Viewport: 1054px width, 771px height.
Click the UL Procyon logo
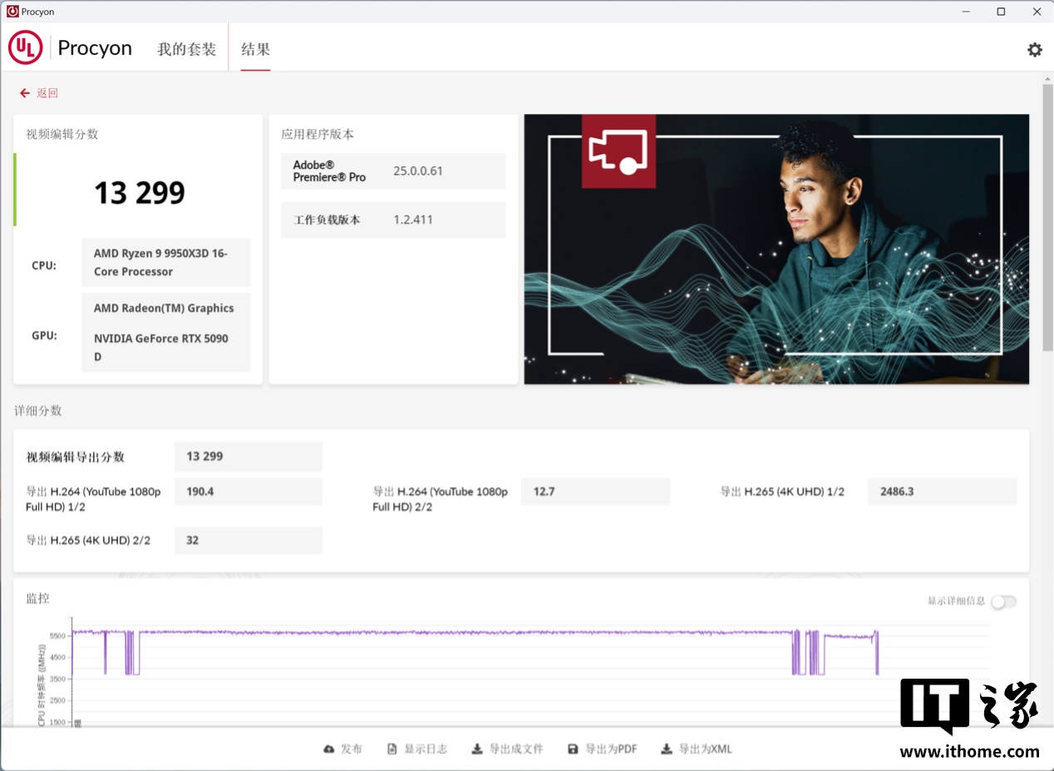(25, 48)
